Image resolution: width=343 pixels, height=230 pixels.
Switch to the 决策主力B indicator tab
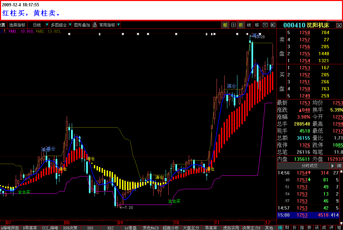point(251,228)
